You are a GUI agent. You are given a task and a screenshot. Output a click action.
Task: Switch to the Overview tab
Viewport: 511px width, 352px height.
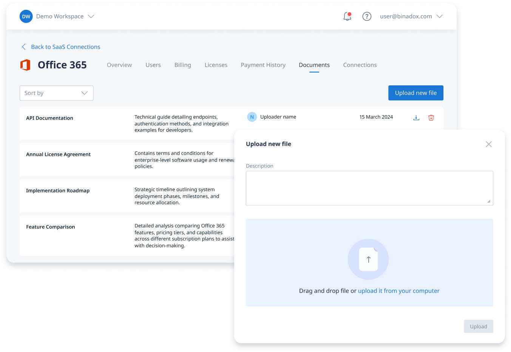pos(119,65)
